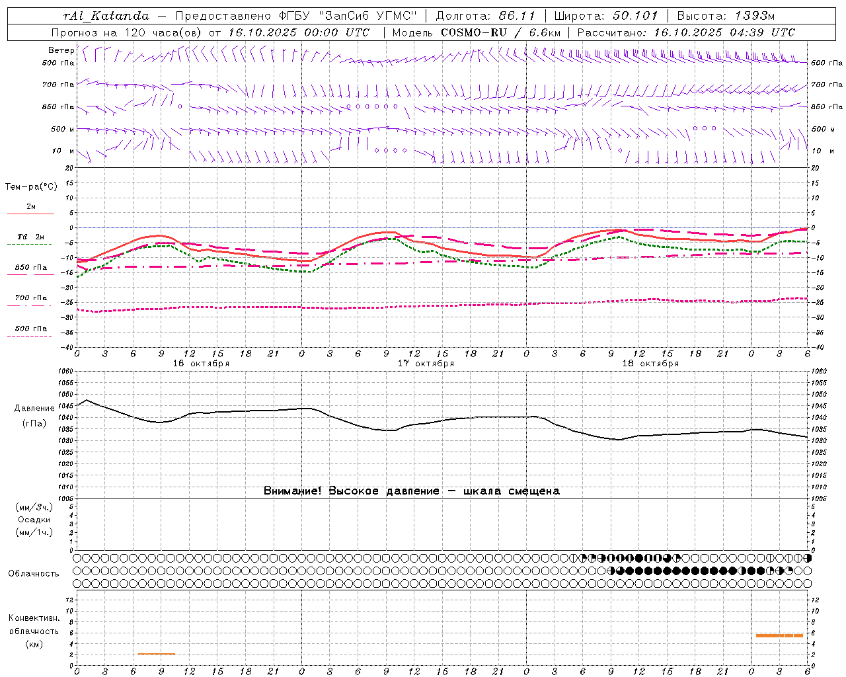Viewport: 846px width, 677px height.
Task: Click the short orange convective bar on 16 октября
Action: click(157, 654)
